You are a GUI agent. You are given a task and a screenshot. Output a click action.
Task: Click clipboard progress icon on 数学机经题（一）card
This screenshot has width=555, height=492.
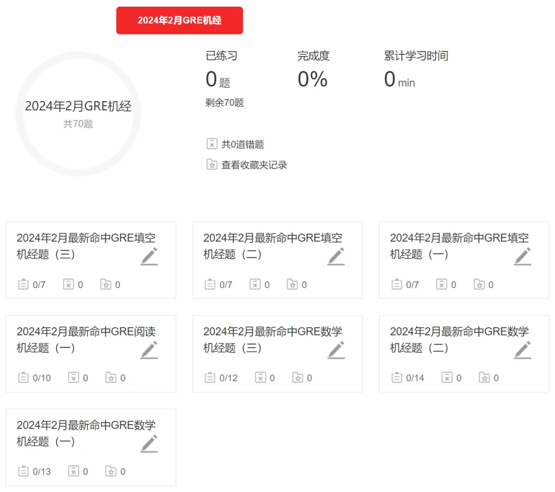pyautogui.click(x=23, y=471)
